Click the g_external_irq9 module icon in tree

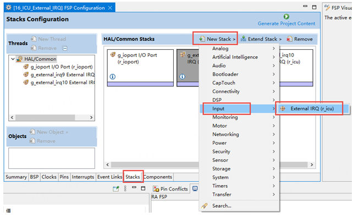26,75
